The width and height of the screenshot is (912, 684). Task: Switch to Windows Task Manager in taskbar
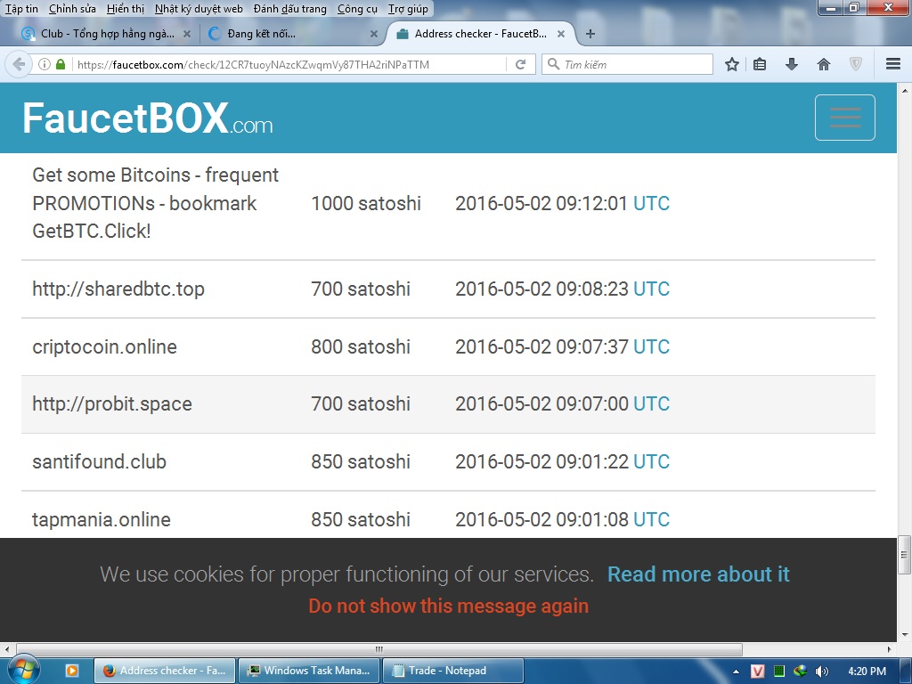click(x=309, y=670)
